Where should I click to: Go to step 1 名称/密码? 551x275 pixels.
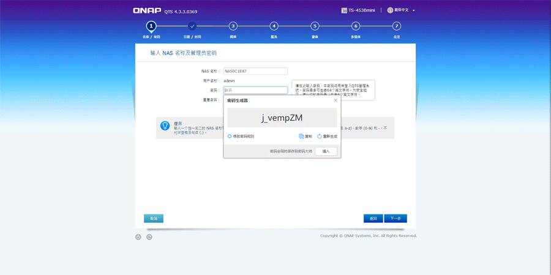[151, 26]
